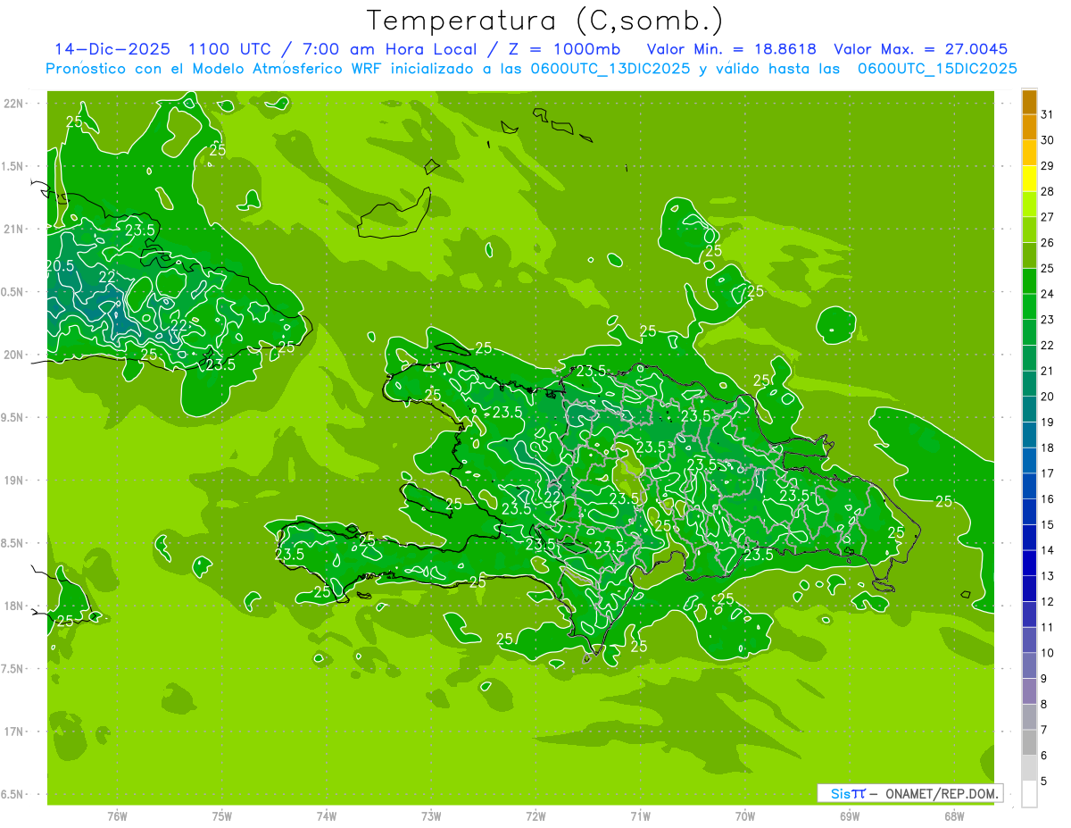
Task: Click the yellow legend swatch between 28 and 29
Action: pos(1029,178)
